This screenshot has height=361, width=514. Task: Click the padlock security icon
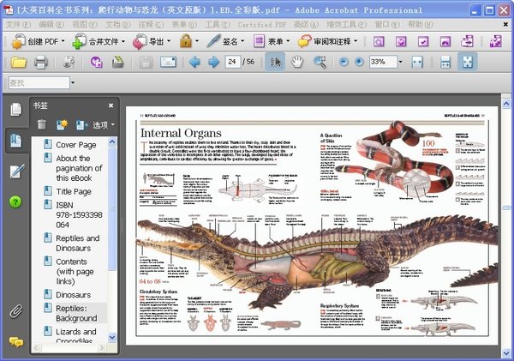186,42
